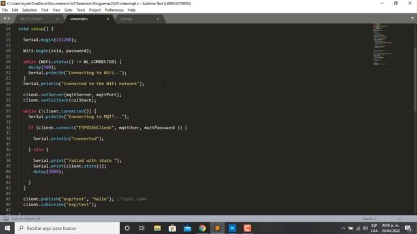Open the volume tray icon
417x234 pixels.
coord(366,228)
